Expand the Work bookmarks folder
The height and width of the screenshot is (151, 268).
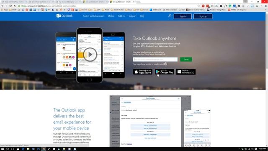(x=13, y=10)
